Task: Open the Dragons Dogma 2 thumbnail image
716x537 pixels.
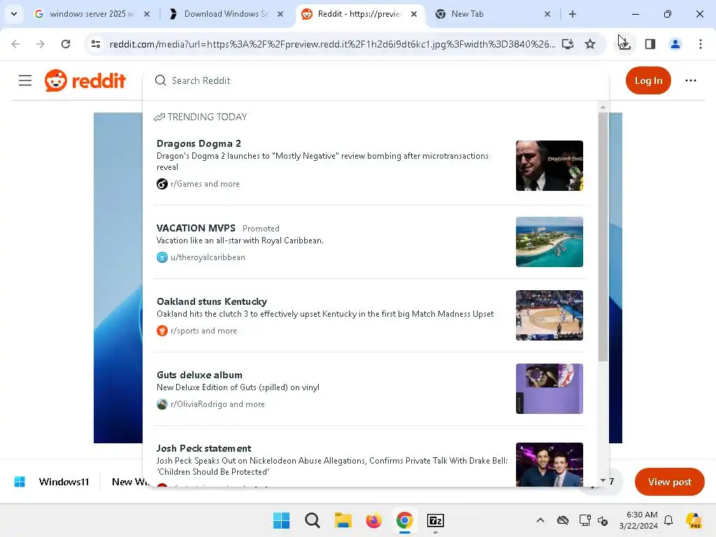Action: click(550, 166)
